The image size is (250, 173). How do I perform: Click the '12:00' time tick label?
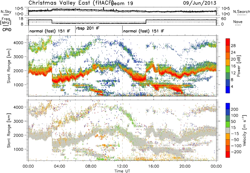click(x=122, y=166)
